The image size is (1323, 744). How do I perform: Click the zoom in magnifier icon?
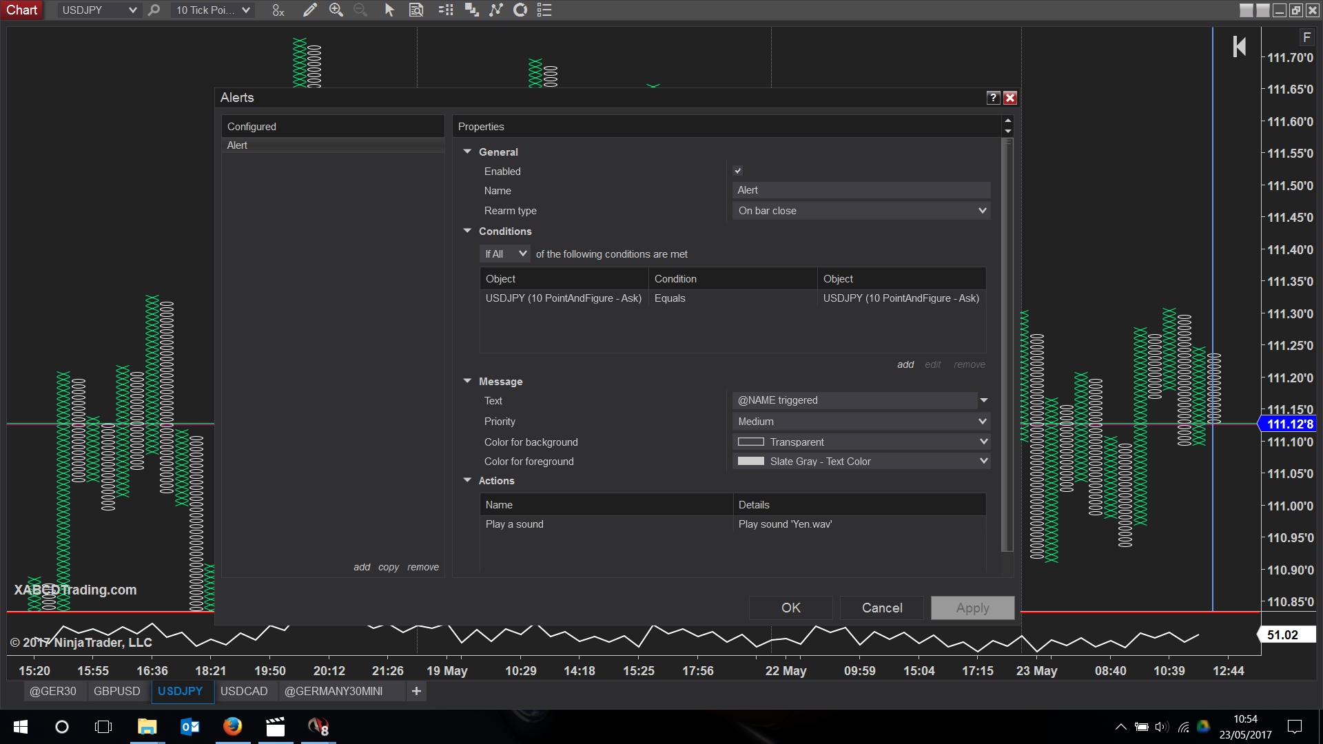click(336, 10)
